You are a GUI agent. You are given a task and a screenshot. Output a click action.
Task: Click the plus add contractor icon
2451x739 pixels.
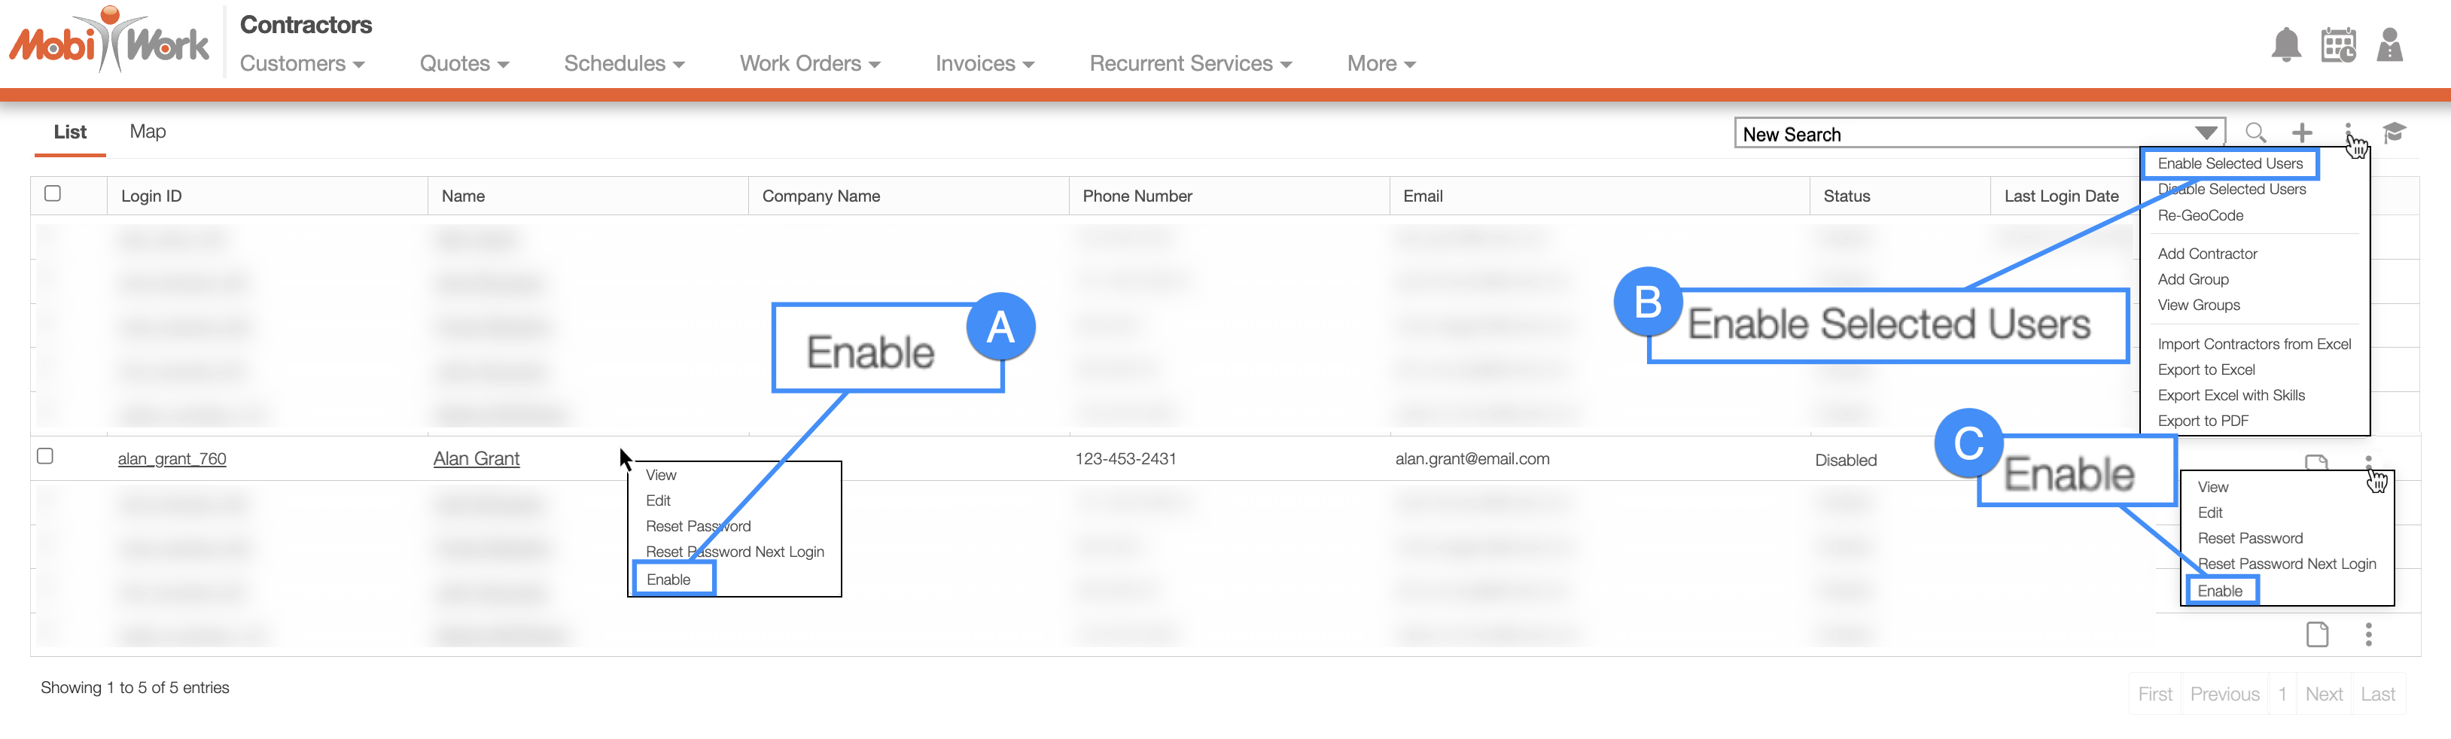click(x=2302, y=132)
